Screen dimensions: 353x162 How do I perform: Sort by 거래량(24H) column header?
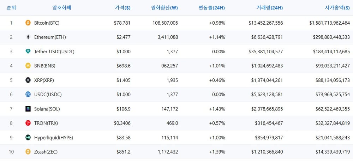click(269, 8)
